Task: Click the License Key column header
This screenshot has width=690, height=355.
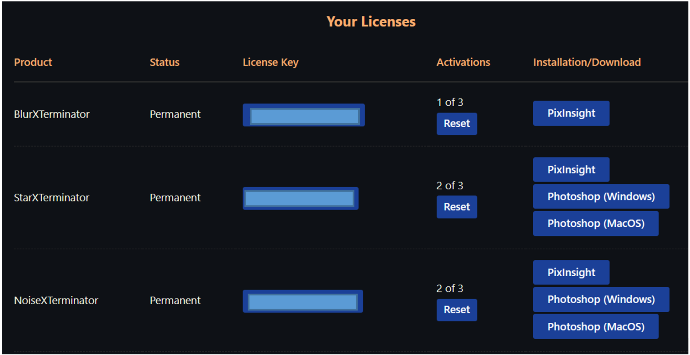Action: (271, 63)
